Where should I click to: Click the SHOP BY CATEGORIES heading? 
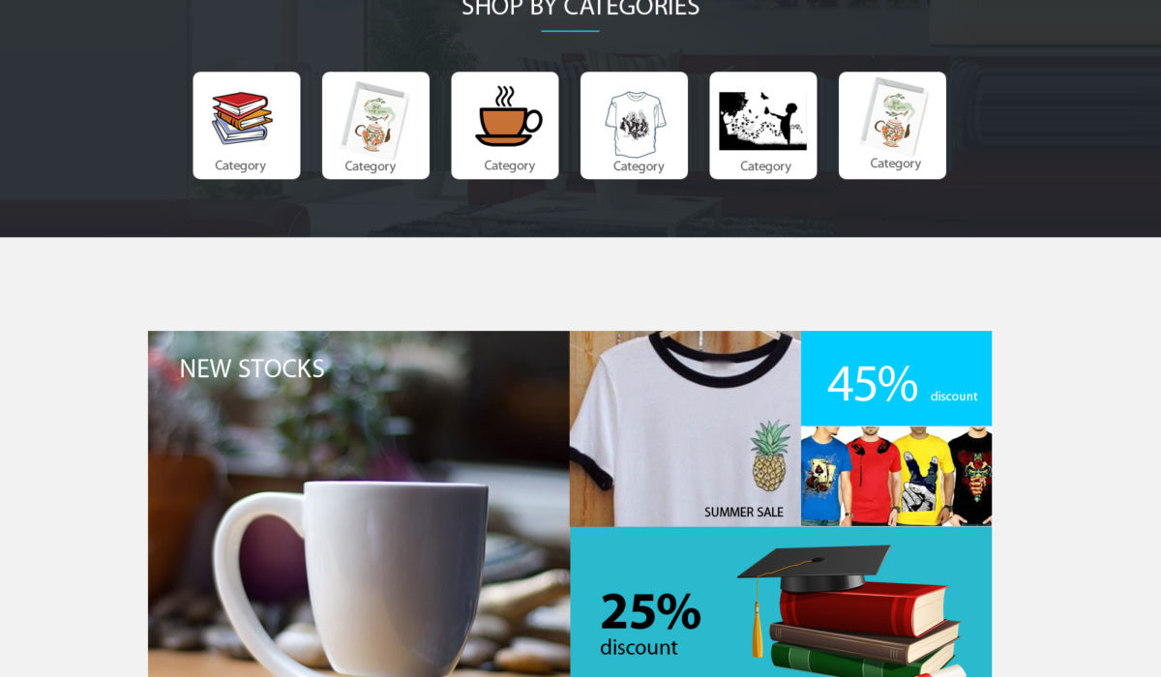[x=580, y=9]
